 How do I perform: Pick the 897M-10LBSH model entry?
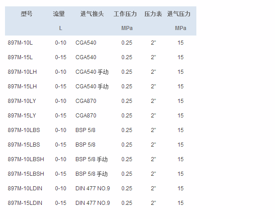click(x=26, y=159)
